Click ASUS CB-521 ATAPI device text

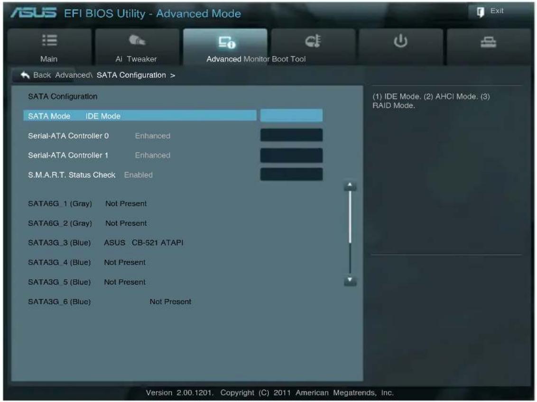[x=143, y=243]
